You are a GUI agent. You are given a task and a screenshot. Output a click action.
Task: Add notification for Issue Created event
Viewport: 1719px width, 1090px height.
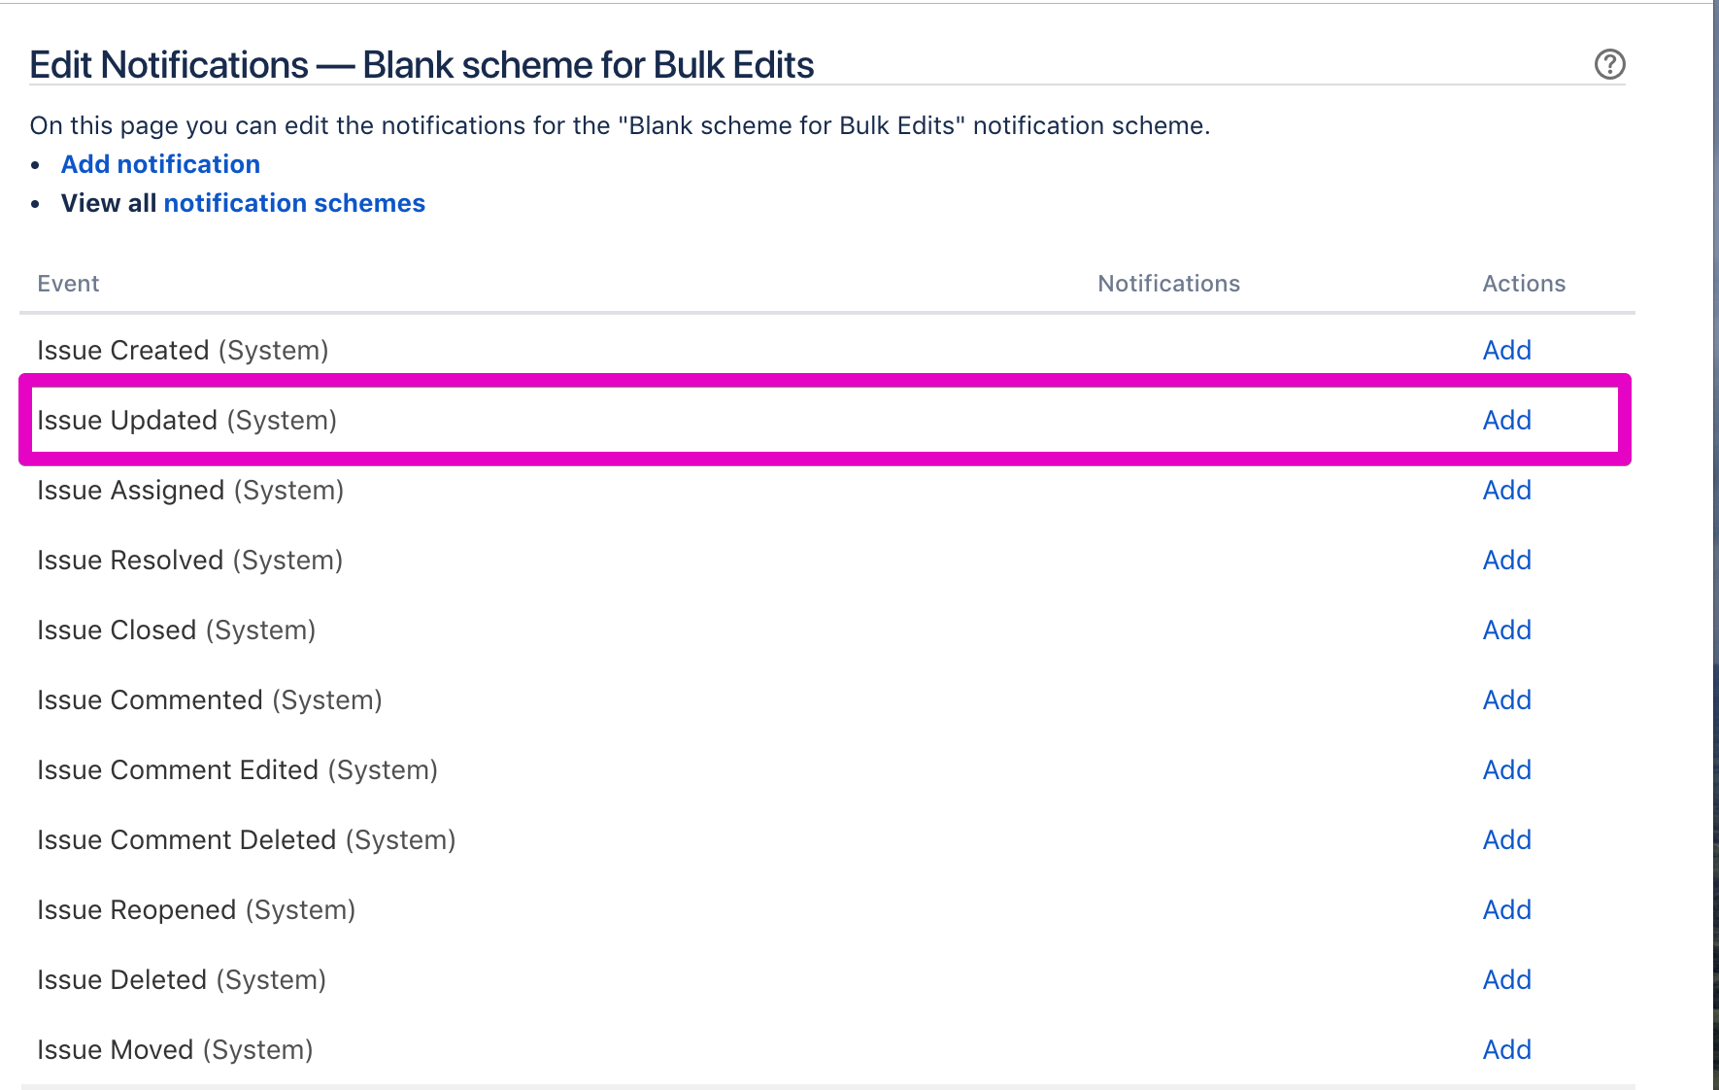1506,351
